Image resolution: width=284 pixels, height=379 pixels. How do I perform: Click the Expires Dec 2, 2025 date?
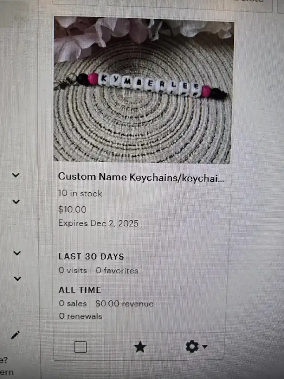[x=98, y=223]
